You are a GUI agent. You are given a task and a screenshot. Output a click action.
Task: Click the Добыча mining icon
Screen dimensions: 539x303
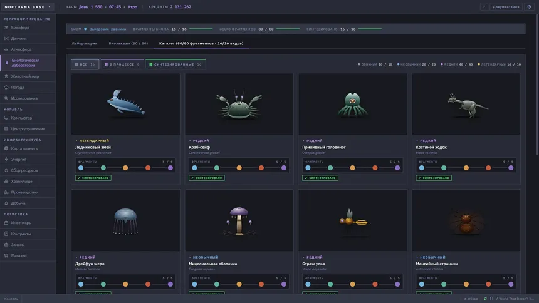point(6,203)
